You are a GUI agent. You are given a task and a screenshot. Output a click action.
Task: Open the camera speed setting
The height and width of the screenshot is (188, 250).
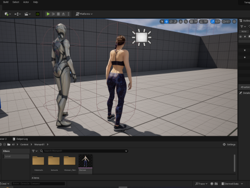click(x=226, y=21)
